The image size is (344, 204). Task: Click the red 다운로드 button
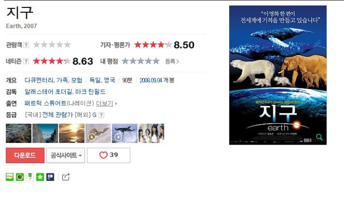(x=25, y=155)
